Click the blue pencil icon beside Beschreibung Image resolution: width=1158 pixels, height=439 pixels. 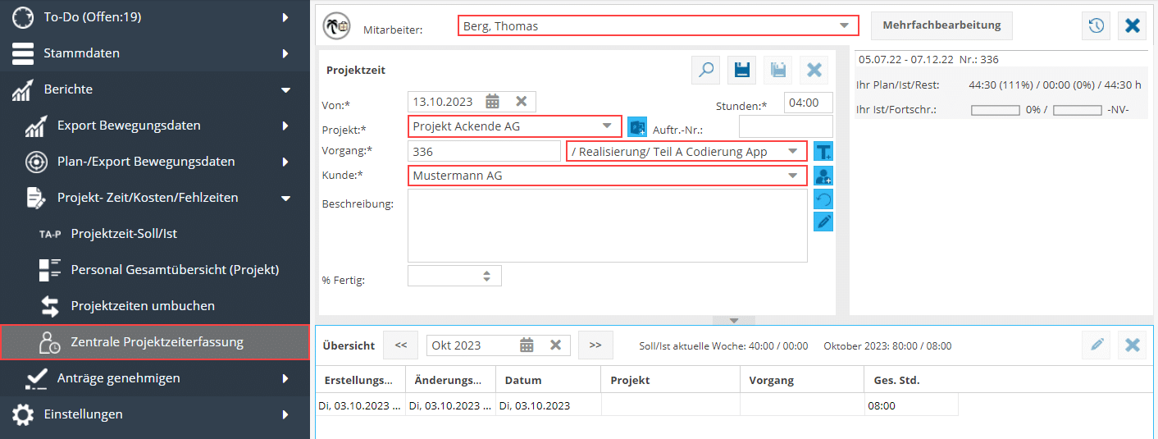(823, 222)
